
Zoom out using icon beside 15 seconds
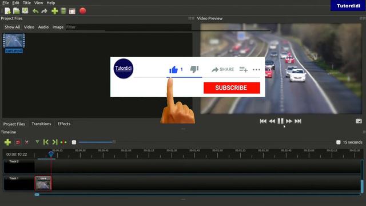[338, 142]
